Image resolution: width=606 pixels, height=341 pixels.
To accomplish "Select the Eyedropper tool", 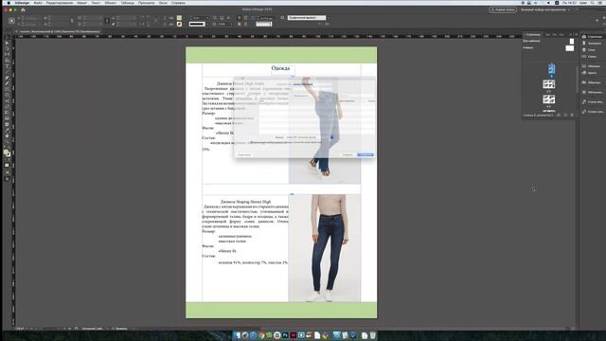I will pyautogui.click(x=7, y=131).
